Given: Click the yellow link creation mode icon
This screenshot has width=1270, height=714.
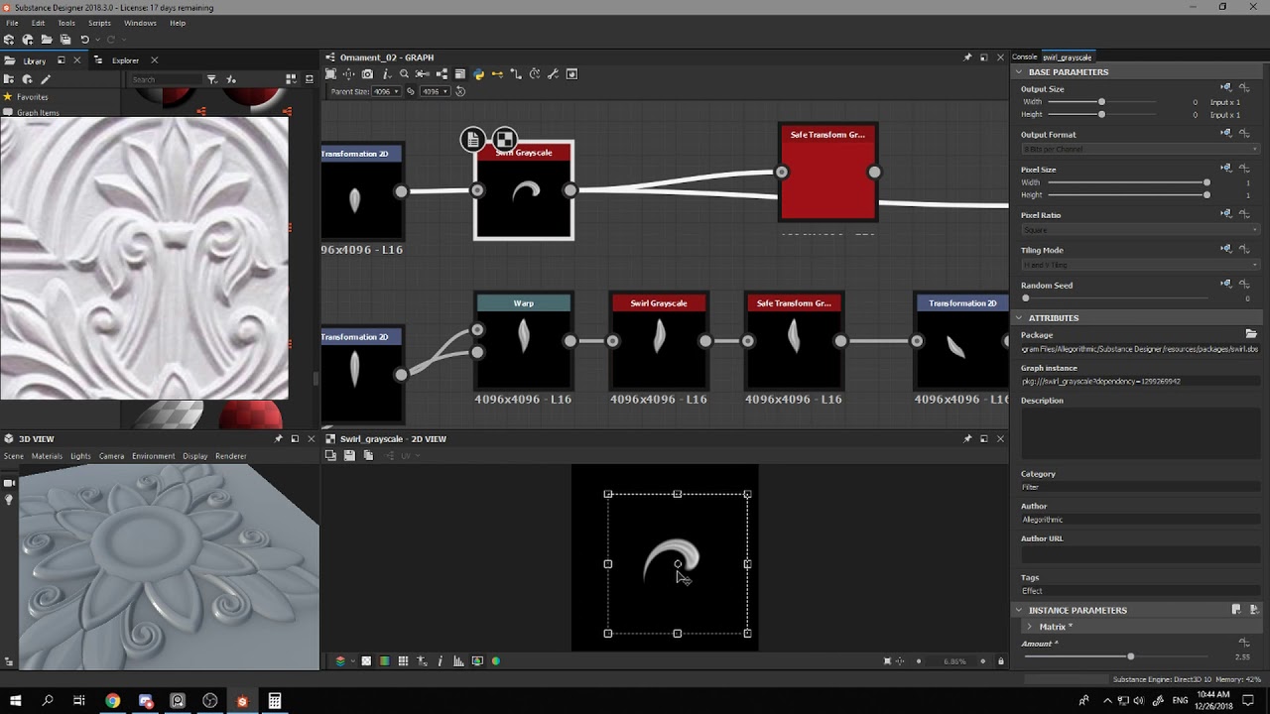Looking at the screenshot, I should point(497,74).
